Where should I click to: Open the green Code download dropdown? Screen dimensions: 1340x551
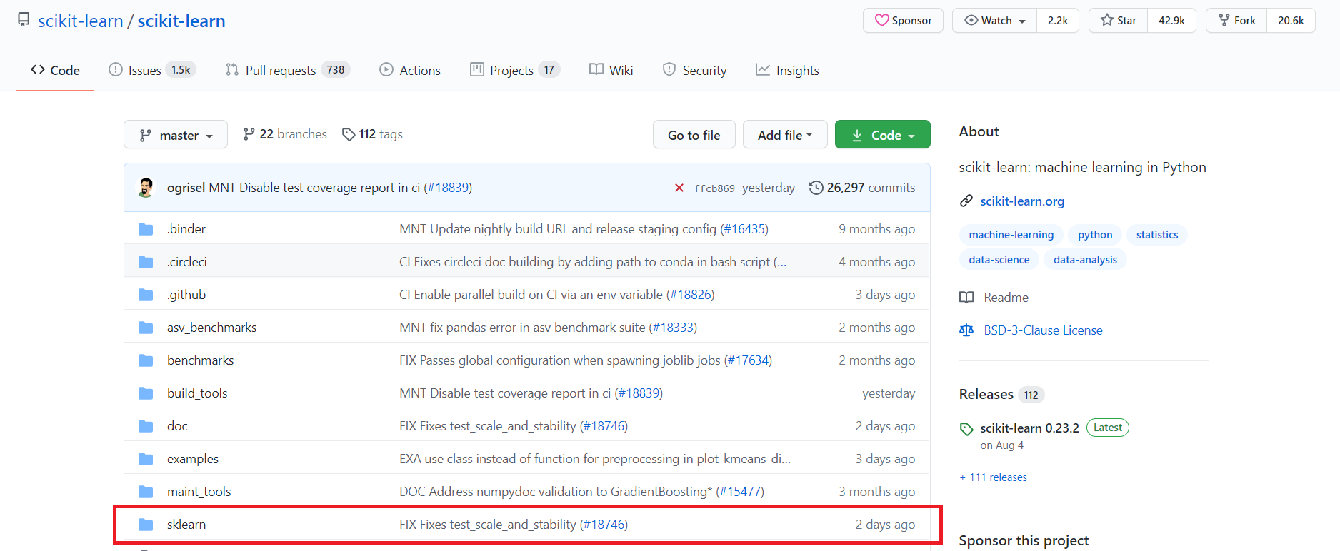tap(883, 135)
